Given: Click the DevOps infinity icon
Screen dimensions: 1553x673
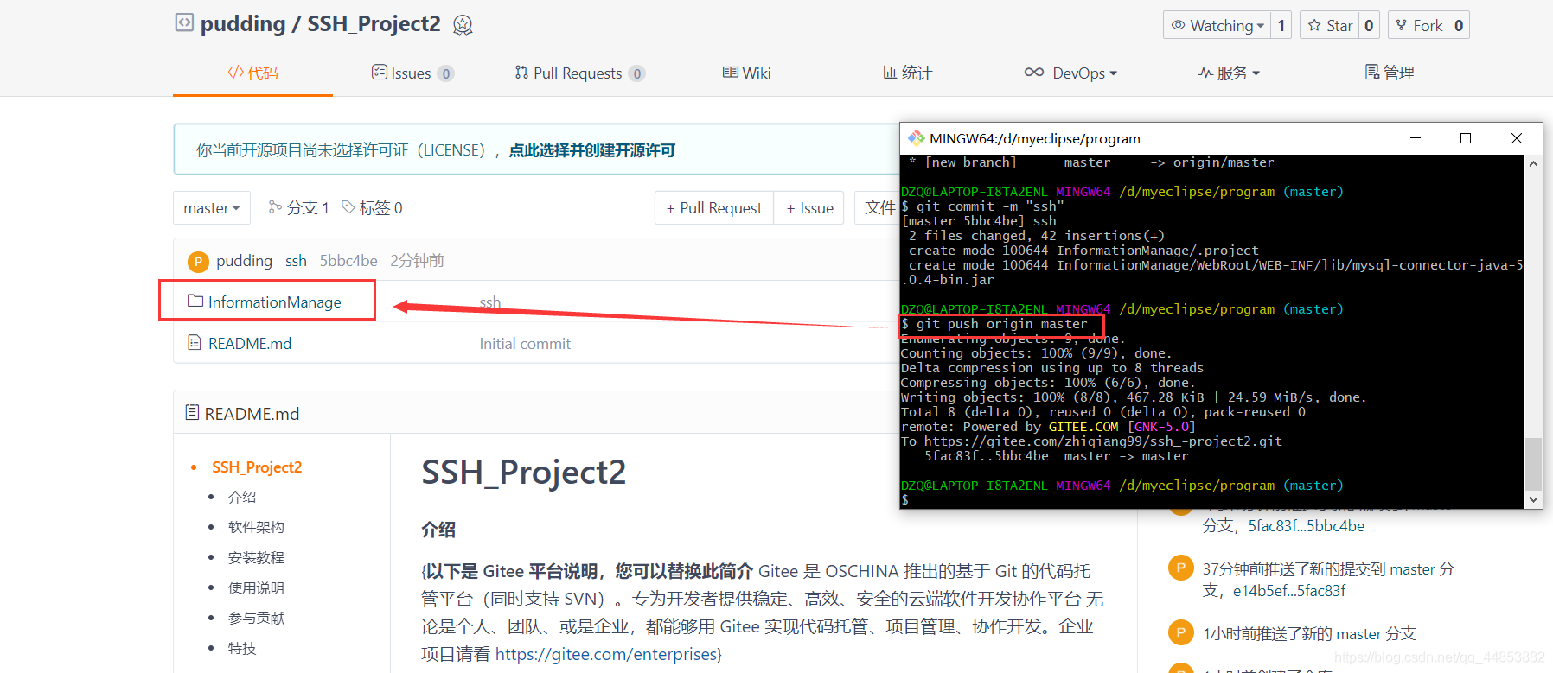Looking at the screenshot, I should pyautogui.click(x=1034, y=73).
